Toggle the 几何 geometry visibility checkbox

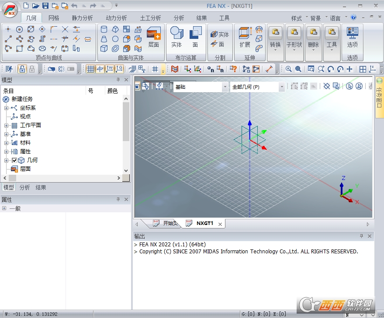click(x=14, y=160)
